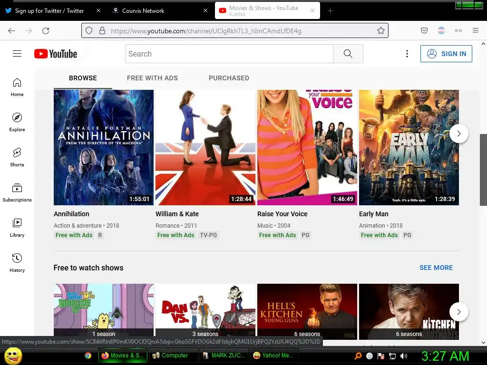
Task: Click the TV-PG rating badge
Action: tap(208, 235)
